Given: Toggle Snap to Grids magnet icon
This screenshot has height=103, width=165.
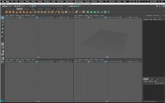Looking at the screenshot, I should pos(42,6).
